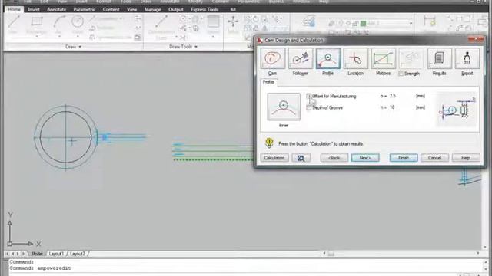Select the Circle tool in ribbon
This screenshot has width=492, height=276.
click(x=77, y=25)
